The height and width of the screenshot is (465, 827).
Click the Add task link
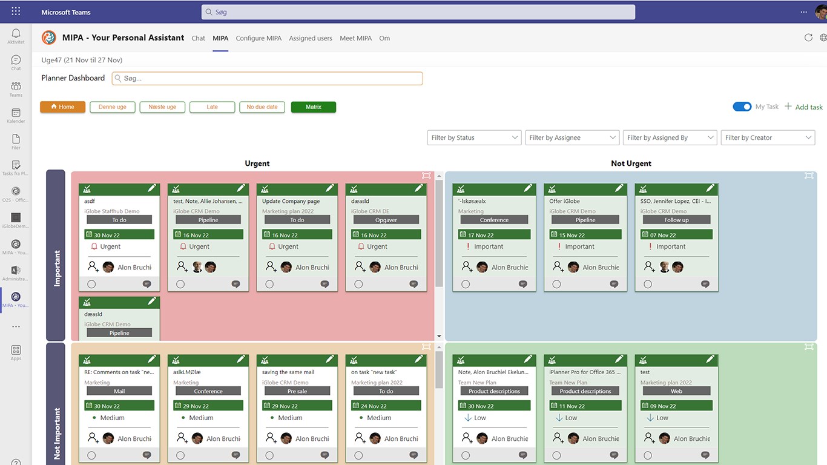tap(804, 107)
